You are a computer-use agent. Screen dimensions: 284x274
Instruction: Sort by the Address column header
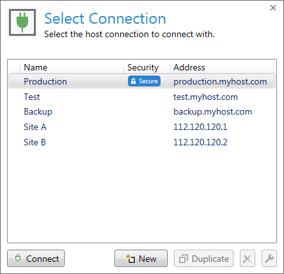click(x=221, y=67)
